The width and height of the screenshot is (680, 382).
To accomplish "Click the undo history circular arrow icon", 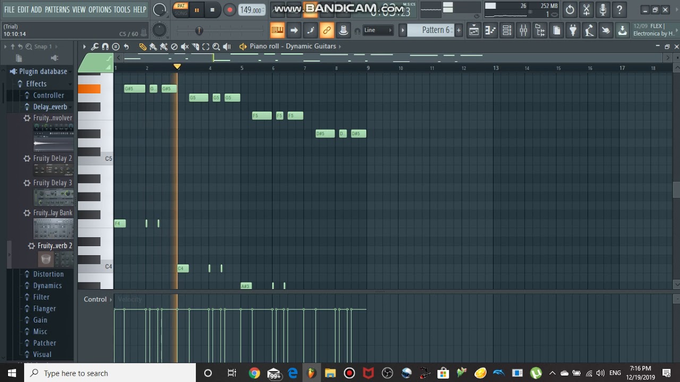I will (x=569, y=10).
